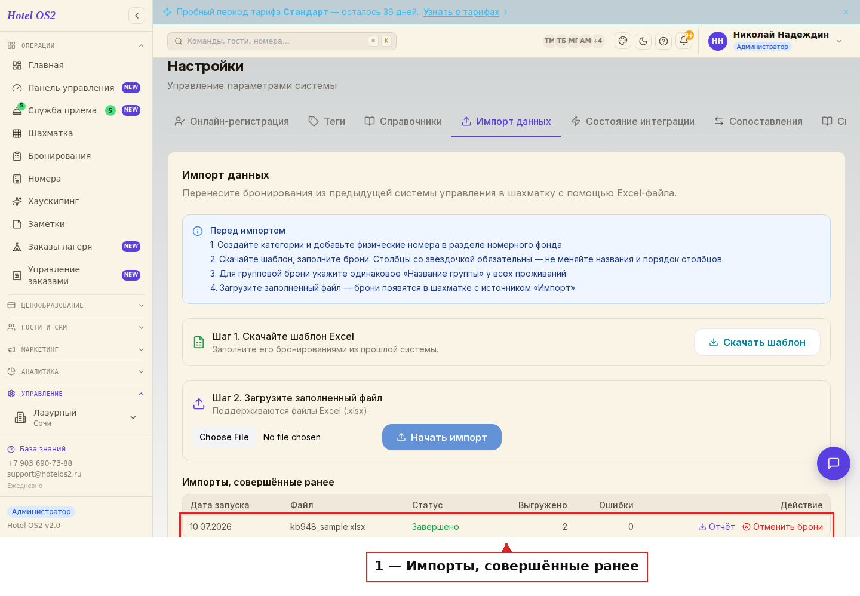The image size is (860, 596).
Task: Click the Завершено status cell
Action: 435,527
